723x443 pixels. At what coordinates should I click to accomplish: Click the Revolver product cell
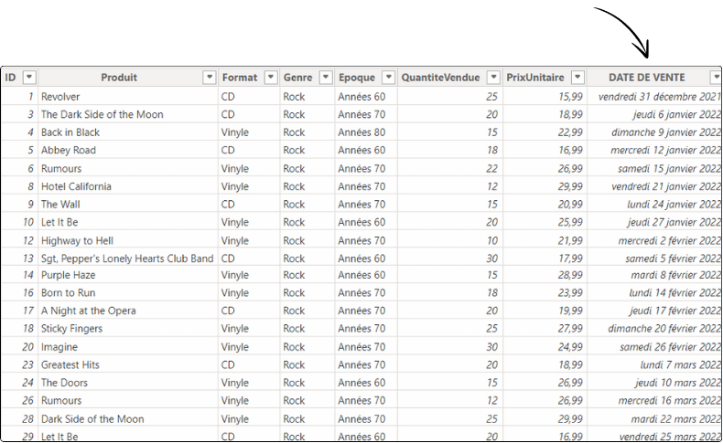pyautogui.click(x=60, y=96)
